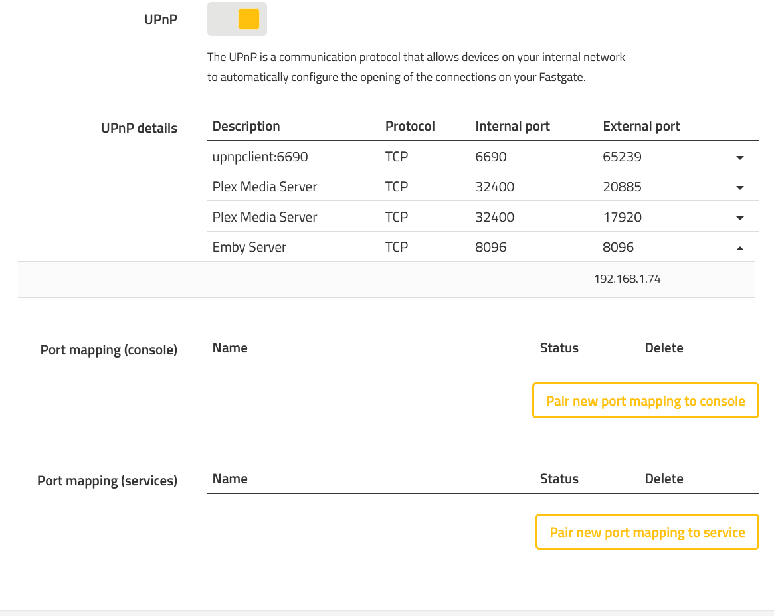Image resolution: width=774 pixels, height=616 pixels.
Task: Click the Internal port column header
Action: coord(512,126)
